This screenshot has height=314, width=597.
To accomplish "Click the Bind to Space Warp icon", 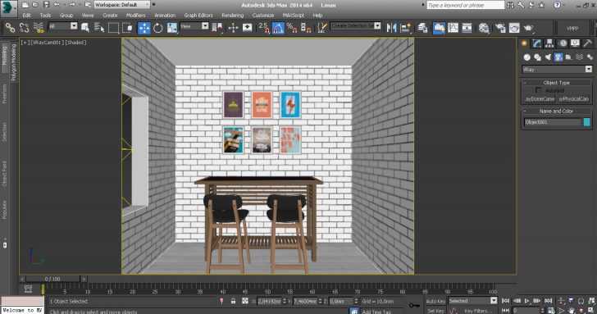I will click(x=38, y=27).
